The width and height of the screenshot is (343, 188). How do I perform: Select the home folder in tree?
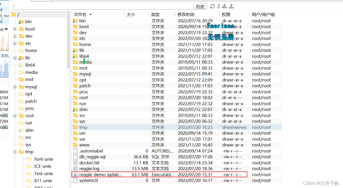(31, 50)
